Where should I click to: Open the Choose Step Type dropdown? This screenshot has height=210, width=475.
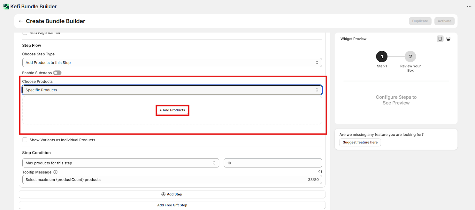[x=172, y=63]
